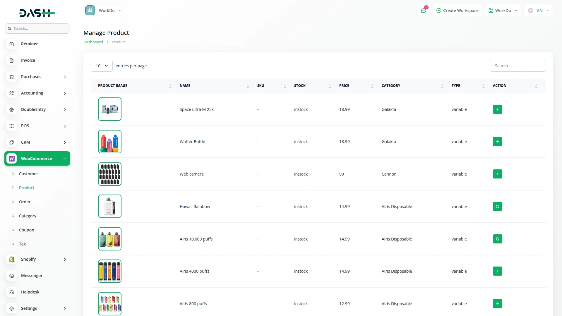Select the POS module icon in the sidebar
Screen dimensions: 562x316
click(11, 126)
